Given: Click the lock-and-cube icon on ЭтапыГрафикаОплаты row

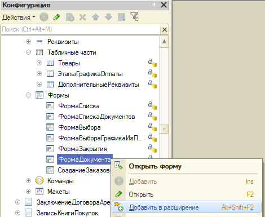Looking at the screenshot, I should pos(152,73).
